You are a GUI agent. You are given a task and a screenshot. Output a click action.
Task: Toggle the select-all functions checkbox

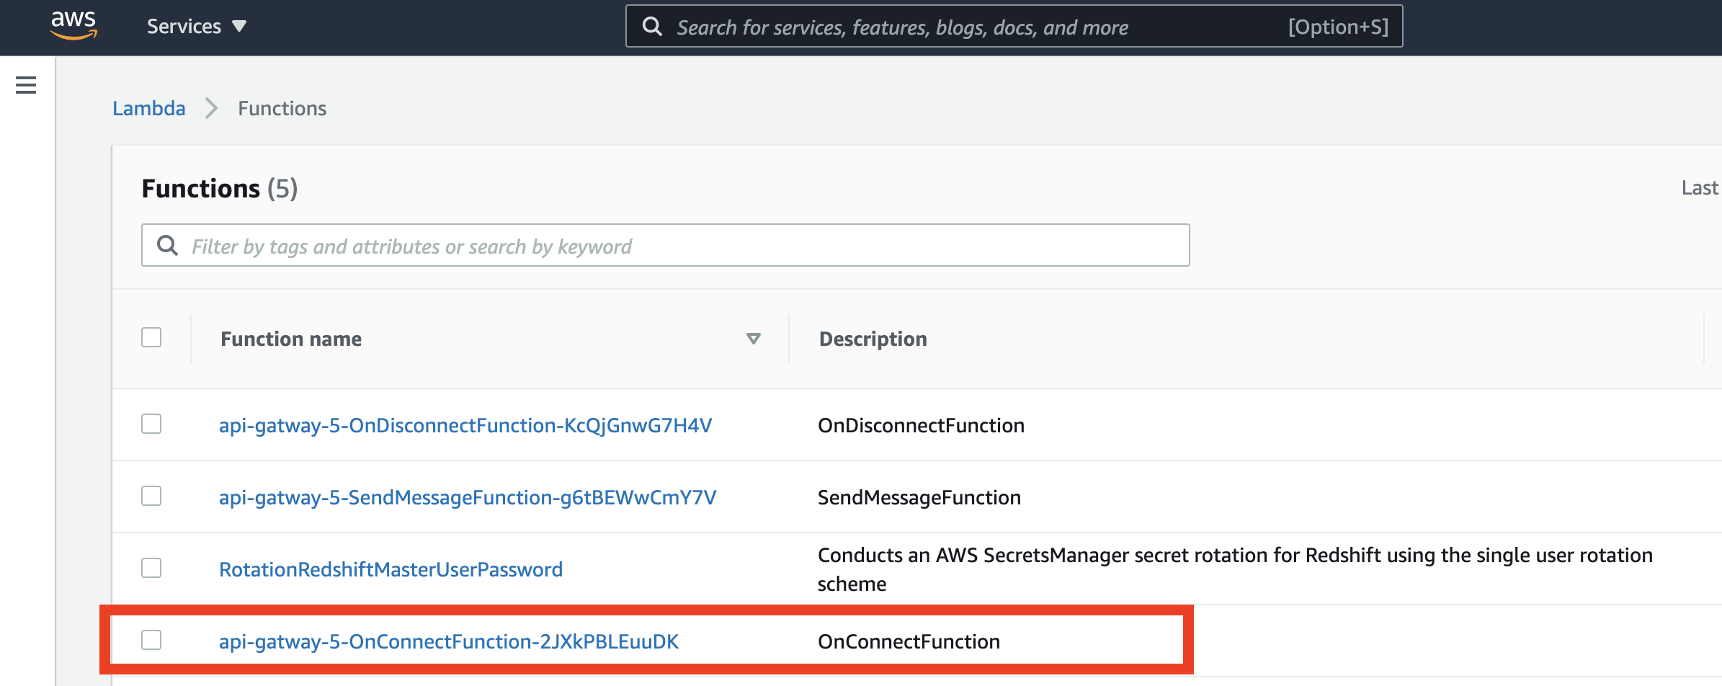point(151,337)
